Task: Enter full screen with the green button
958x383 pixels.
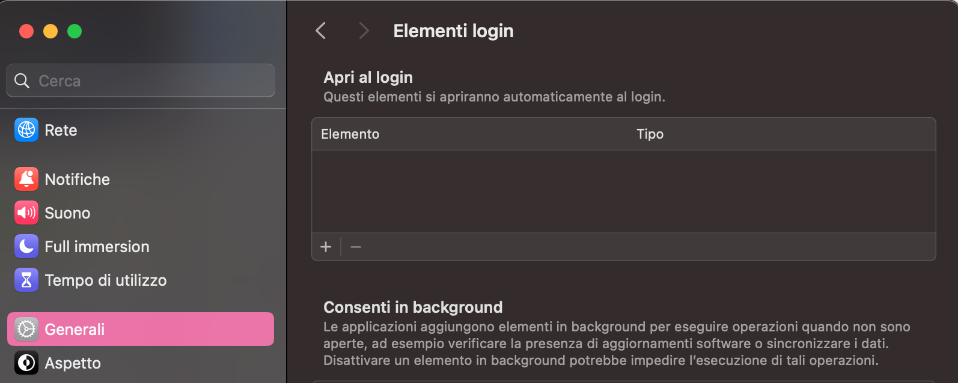Action: pos(75,31)
